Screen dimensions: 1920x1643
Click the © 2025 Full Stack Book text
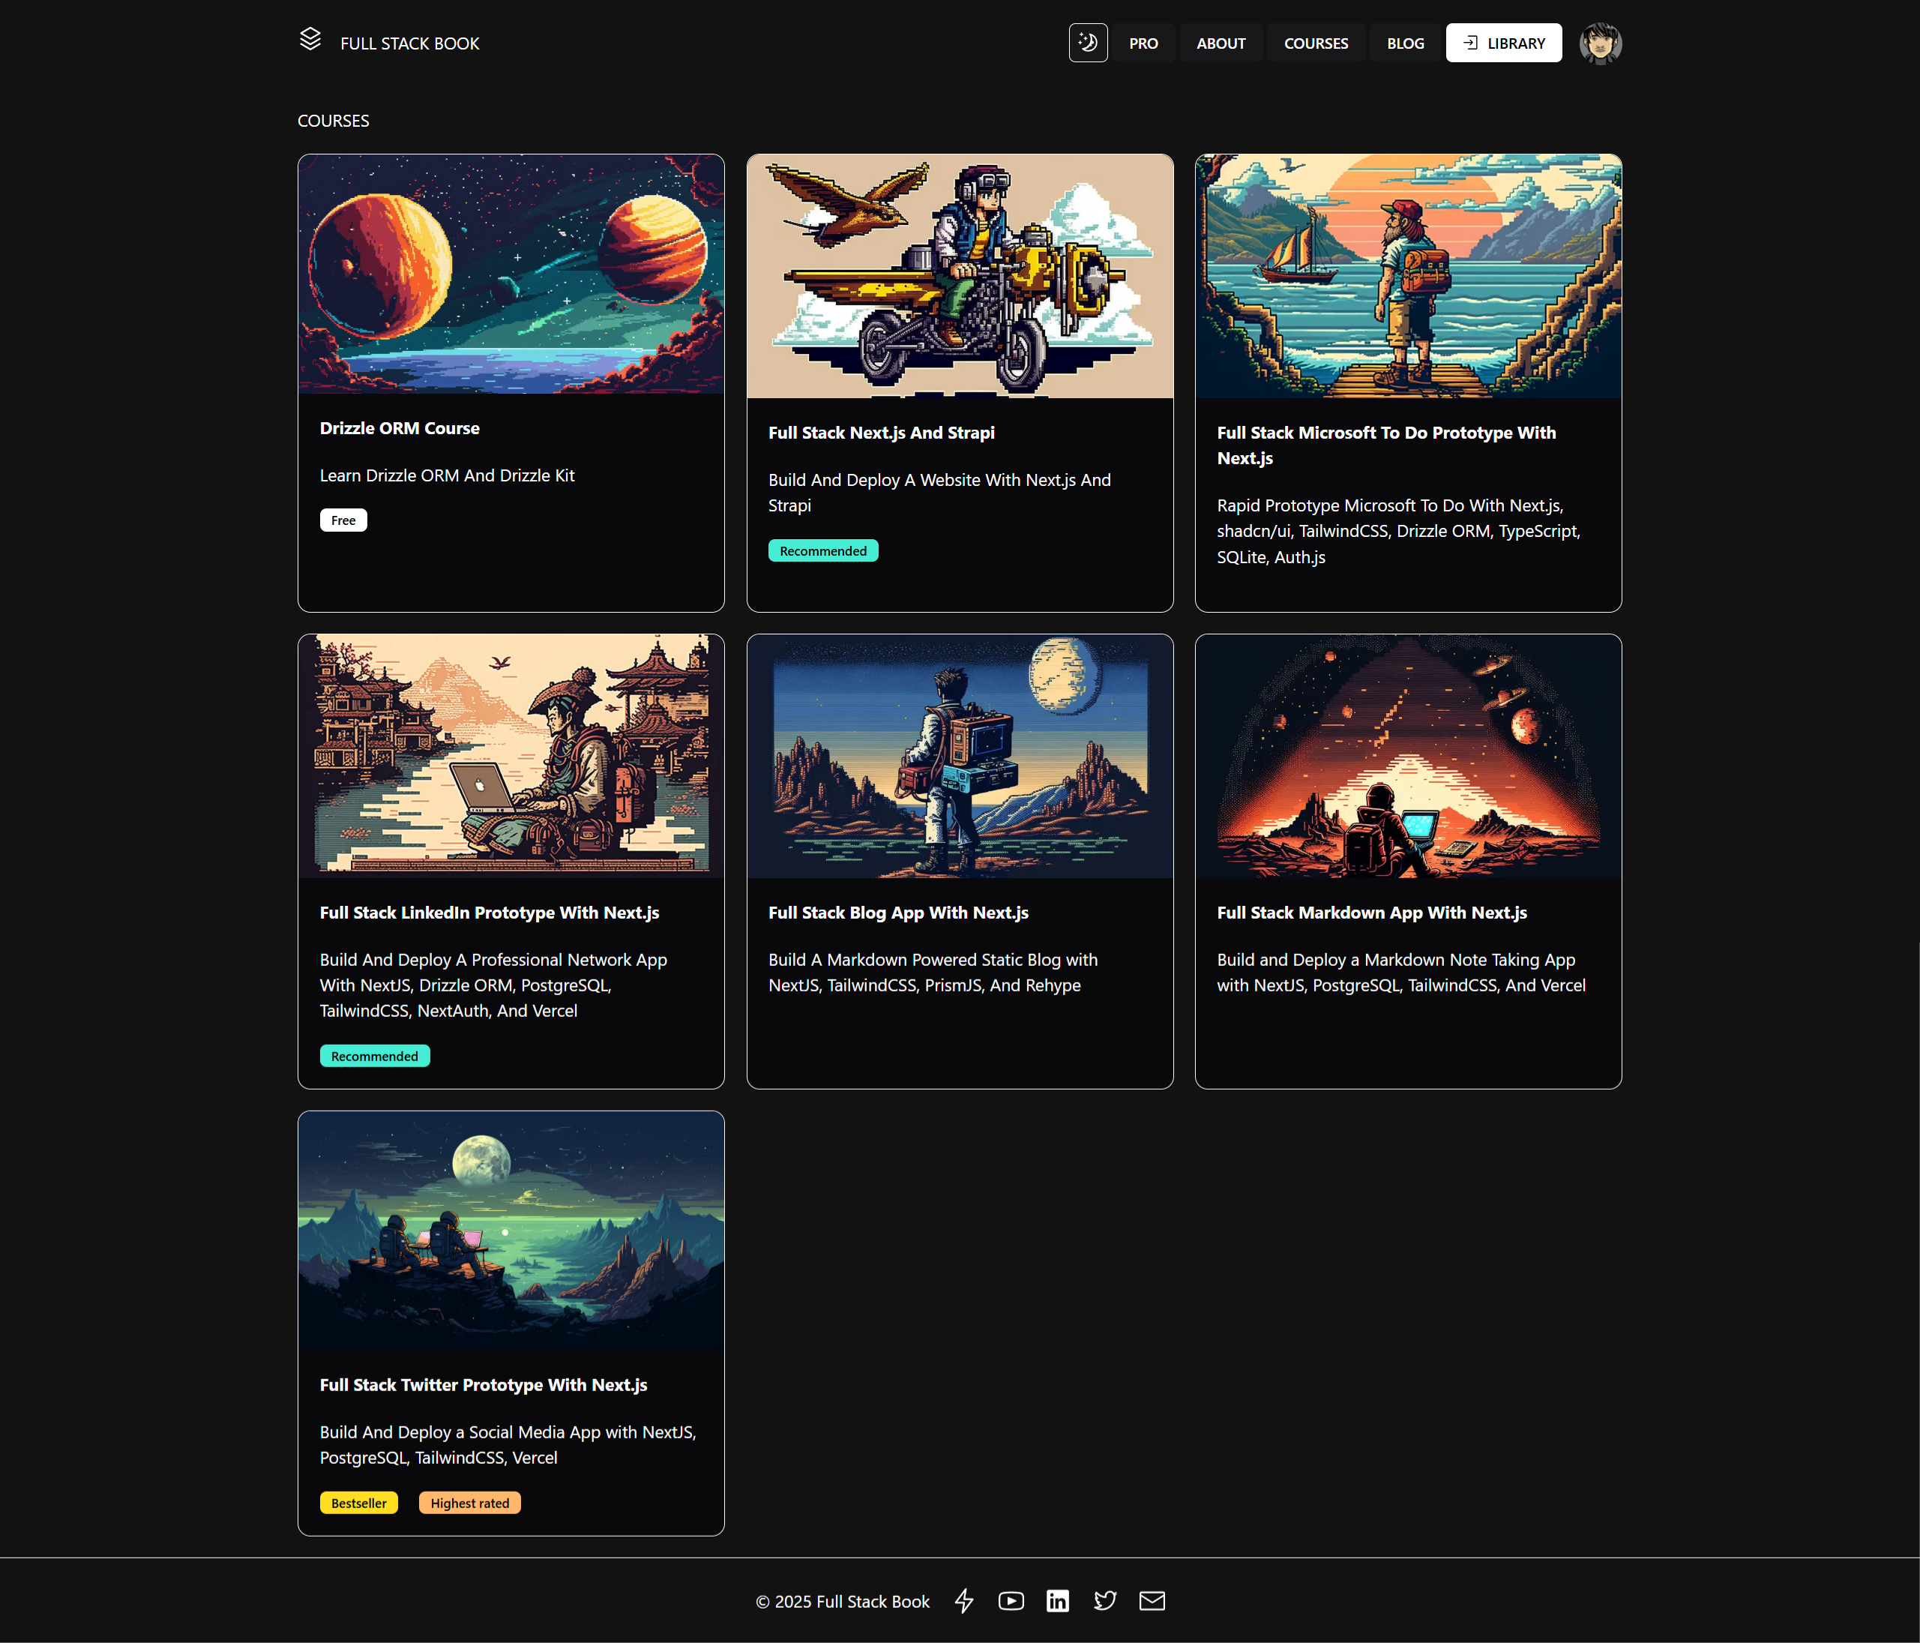point(843,1603)
